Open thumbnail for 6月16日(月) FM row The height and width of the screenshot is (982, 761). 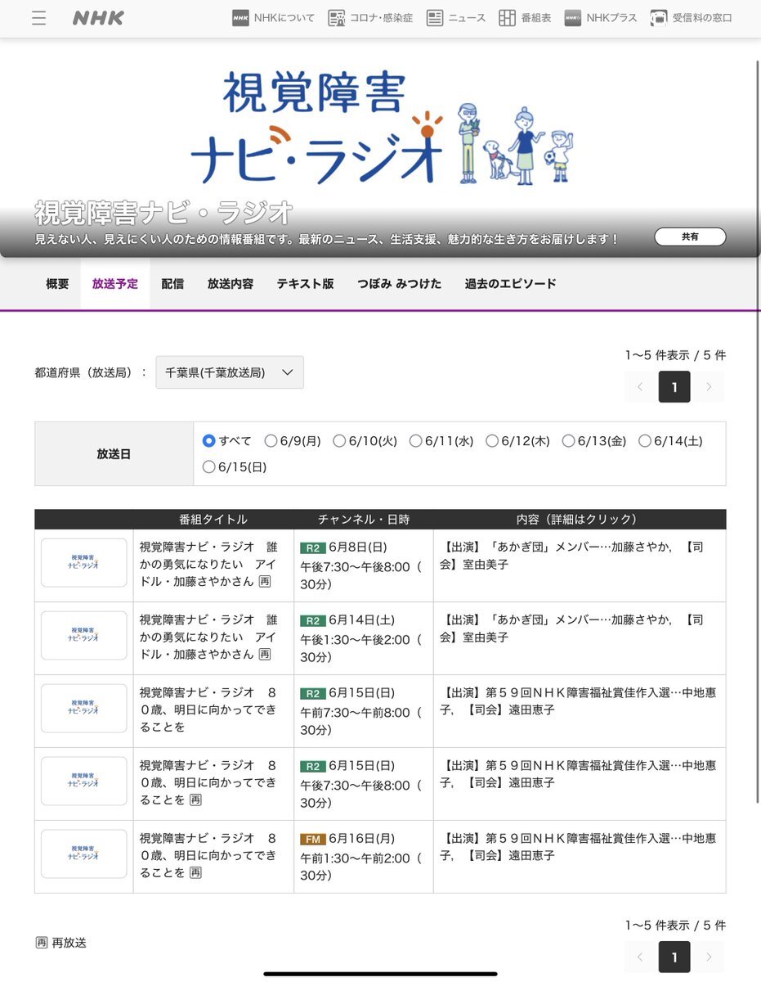click(x=84, y=854)
